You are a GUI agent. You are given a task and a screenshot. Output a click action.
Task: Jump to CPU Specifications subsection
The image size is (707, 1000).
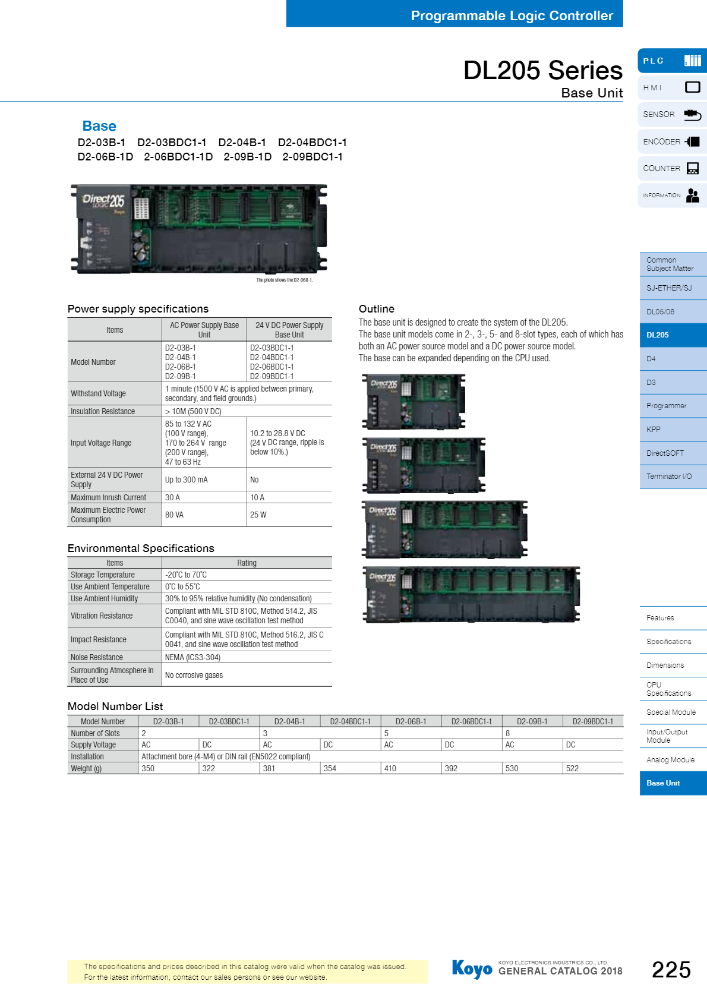(673, 689)
